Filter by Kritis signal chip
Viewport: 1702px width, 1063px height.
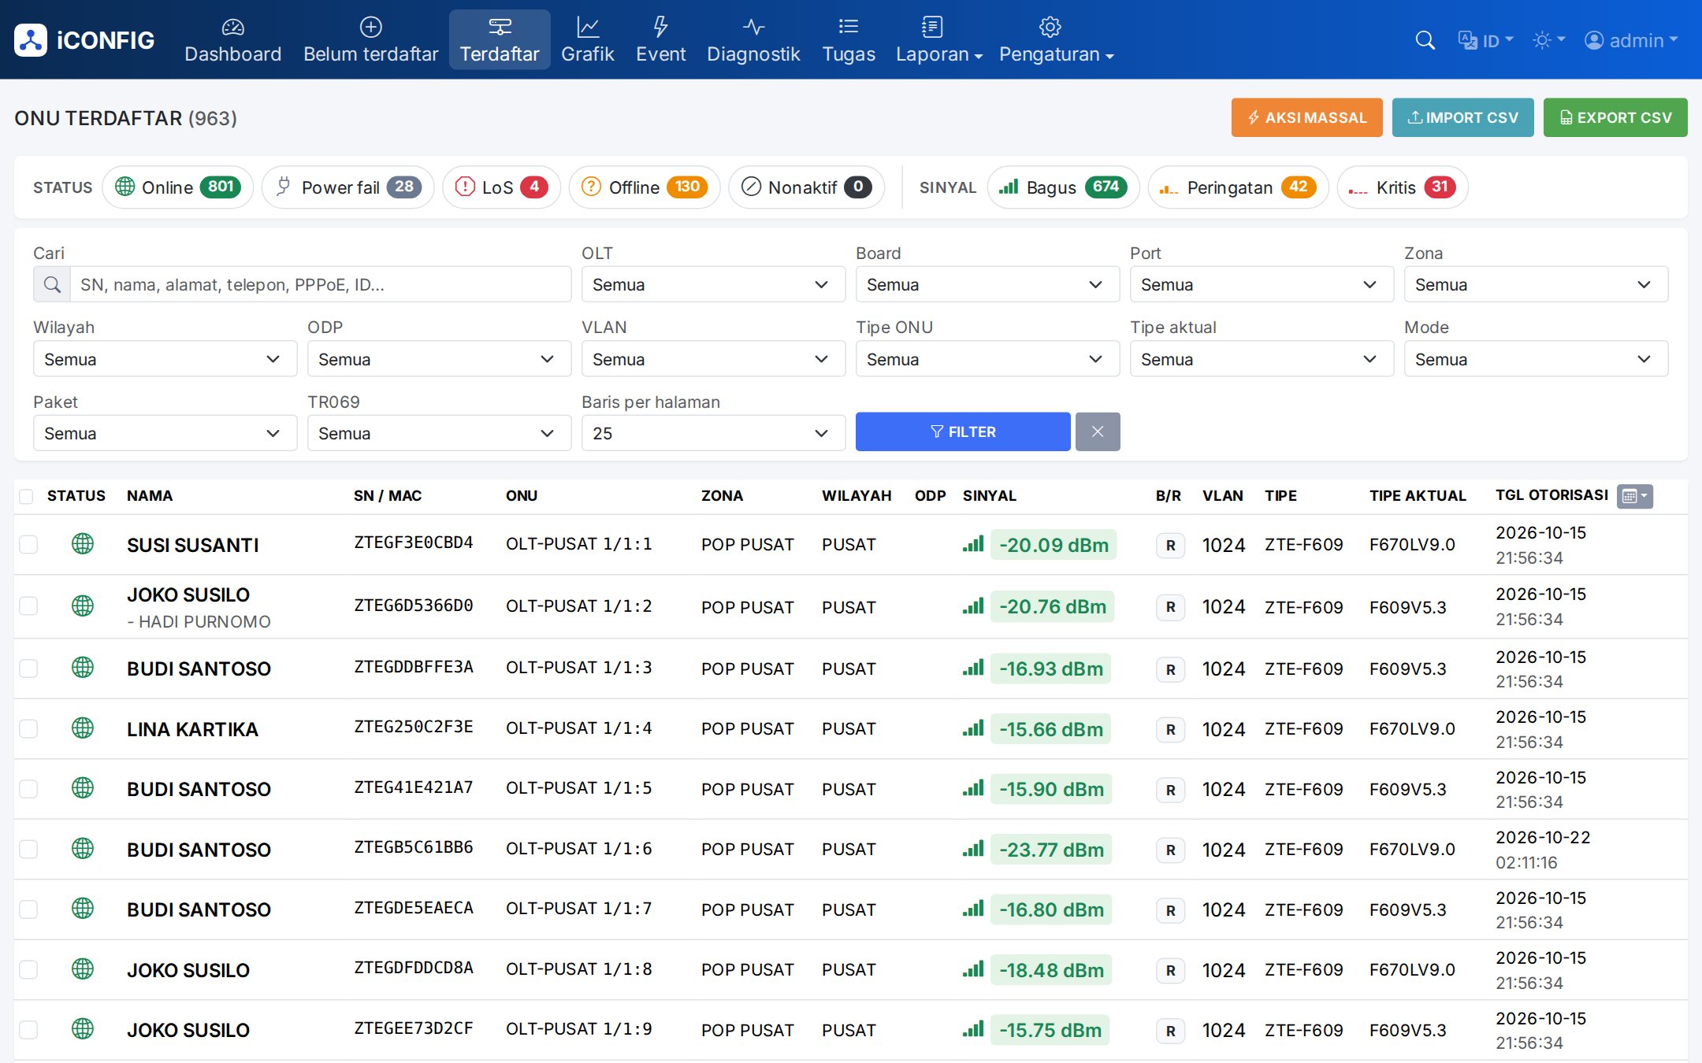(x=1403, y=187)
